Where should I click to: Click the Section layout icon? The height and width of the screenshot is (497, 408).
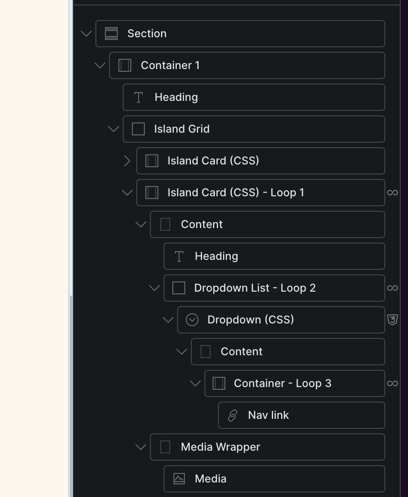click(x=111, y=34)
